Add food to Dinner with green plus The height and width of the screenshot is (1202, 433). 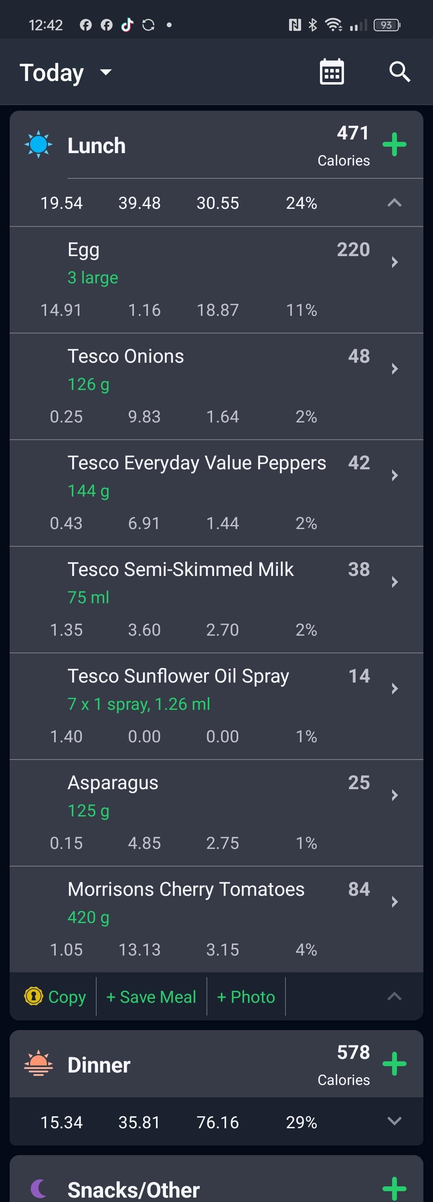click(394, 1064)
